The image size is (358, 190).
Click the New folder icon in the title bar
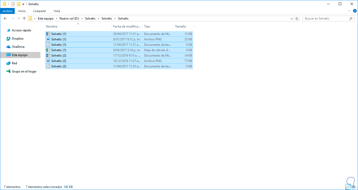click(x=19, y=4)
